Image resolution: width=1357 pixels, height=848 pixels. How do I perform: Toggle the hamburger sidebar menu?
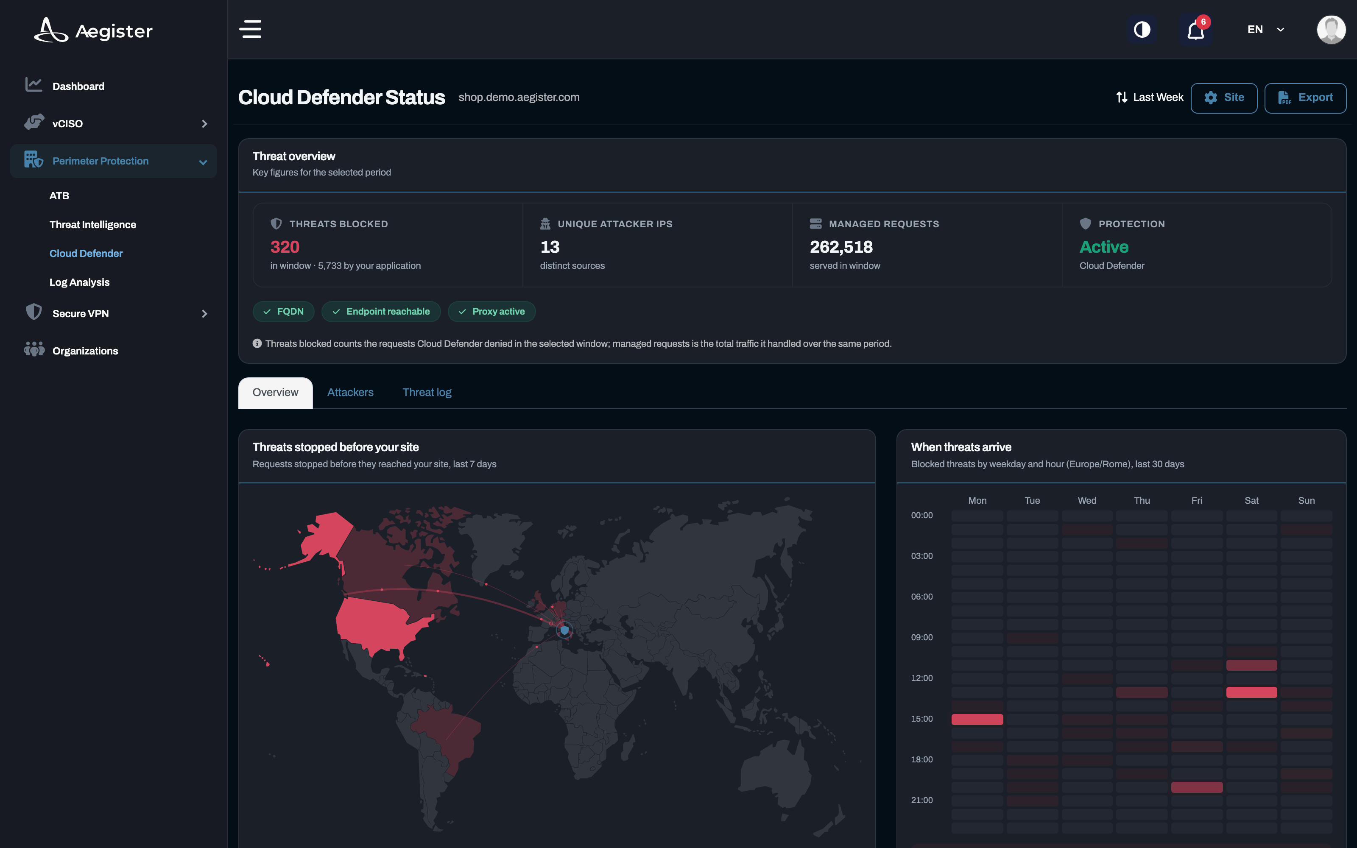pos(250,29)
